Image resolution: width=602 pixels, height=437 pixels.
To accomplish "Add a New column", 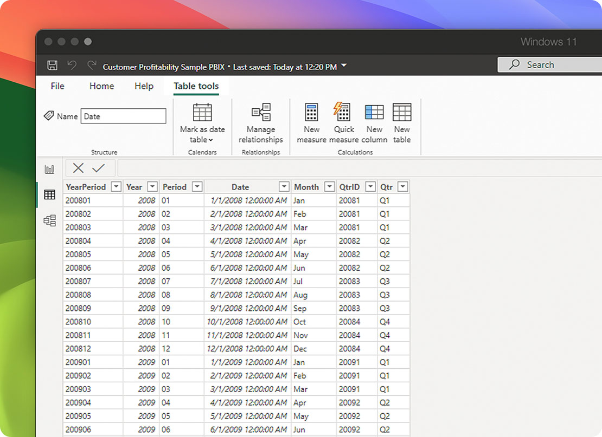I will pos(374,123).
